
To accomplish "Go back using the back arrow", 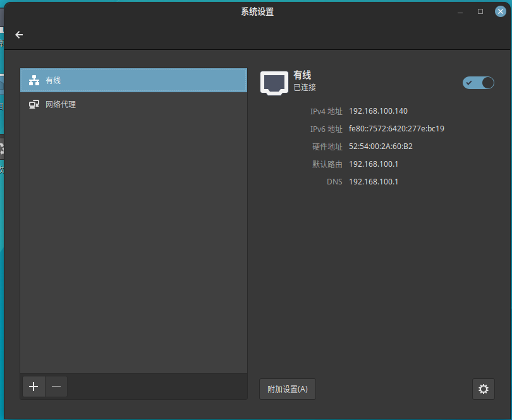I will point(19,35).
